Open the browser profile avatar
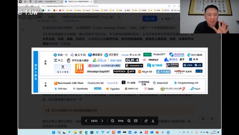The height and width of the screenshot is (135, 239). (20, 2)
